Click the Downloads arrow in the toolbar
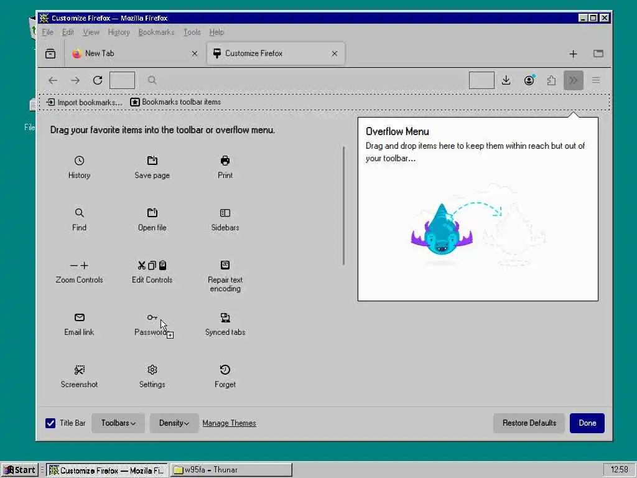The height and width of the screenshot is (478, 637). (506, 80)
